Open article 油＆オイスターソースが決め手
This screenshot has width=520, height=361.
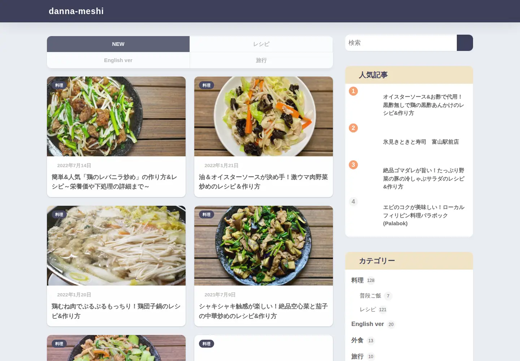click(264, 182)
